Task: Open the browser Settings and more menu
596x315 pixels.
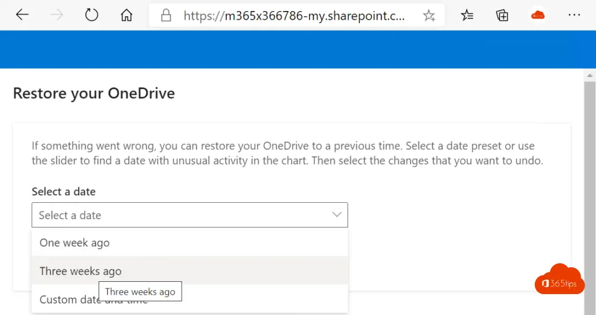Action: click(574, 15)
